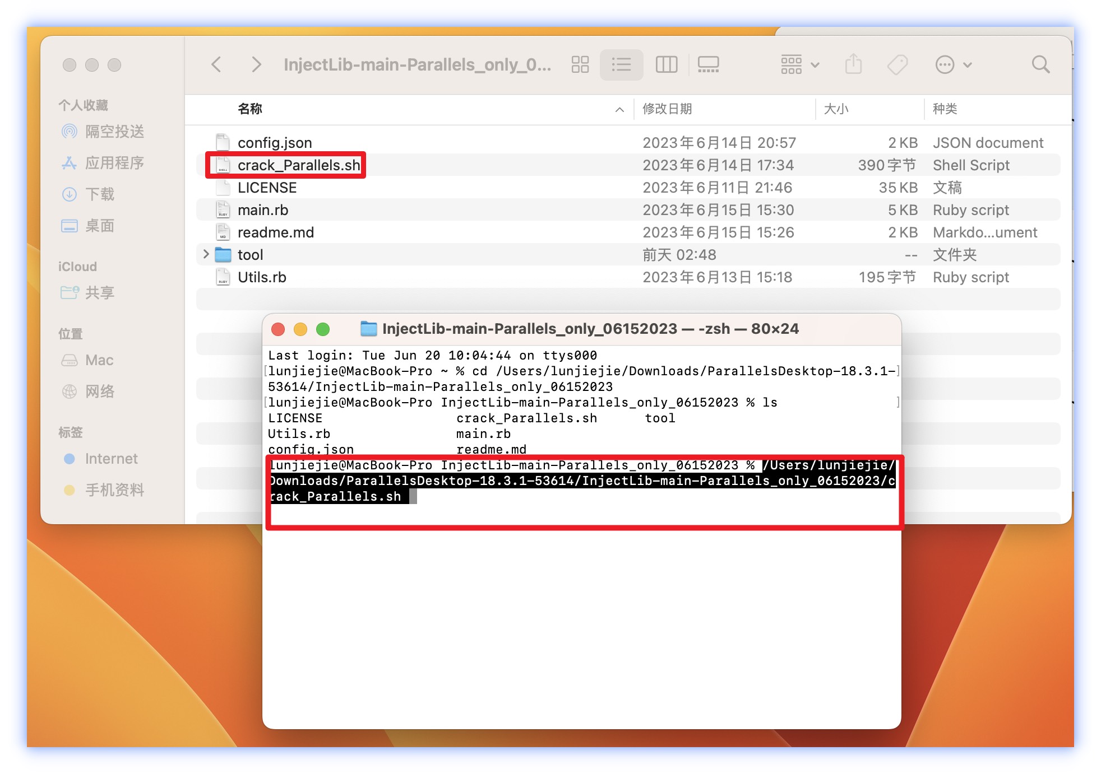Go back with the left chevron

click(216, 64)
